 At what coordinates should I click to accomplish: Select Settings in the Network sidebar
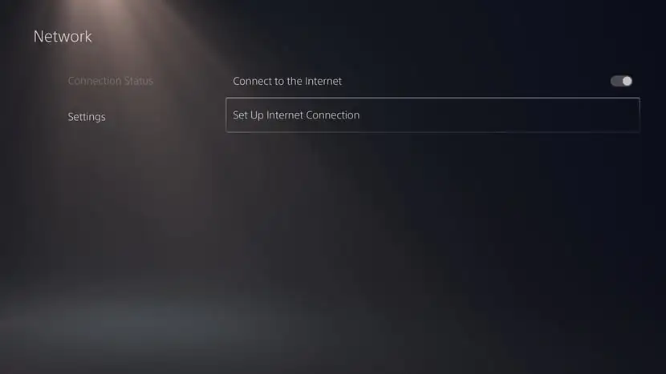(87, 117)
